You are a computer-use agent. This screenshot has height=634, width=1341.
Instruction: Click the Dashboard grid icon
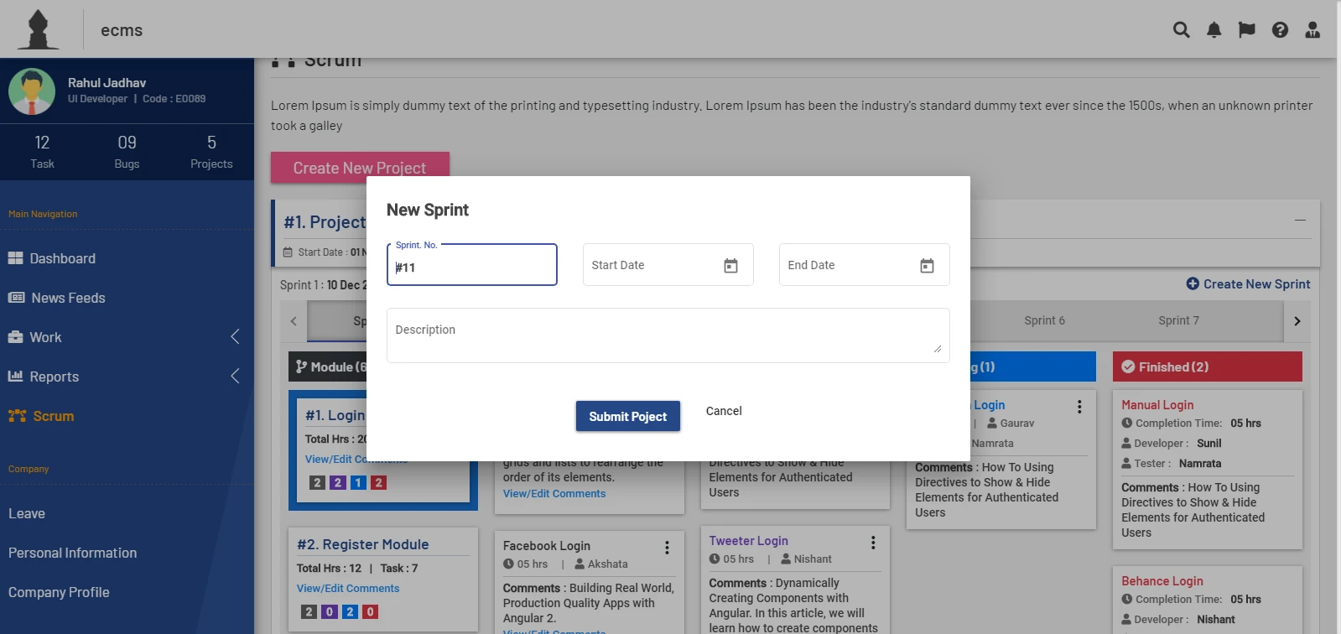[x=16, y=258]
